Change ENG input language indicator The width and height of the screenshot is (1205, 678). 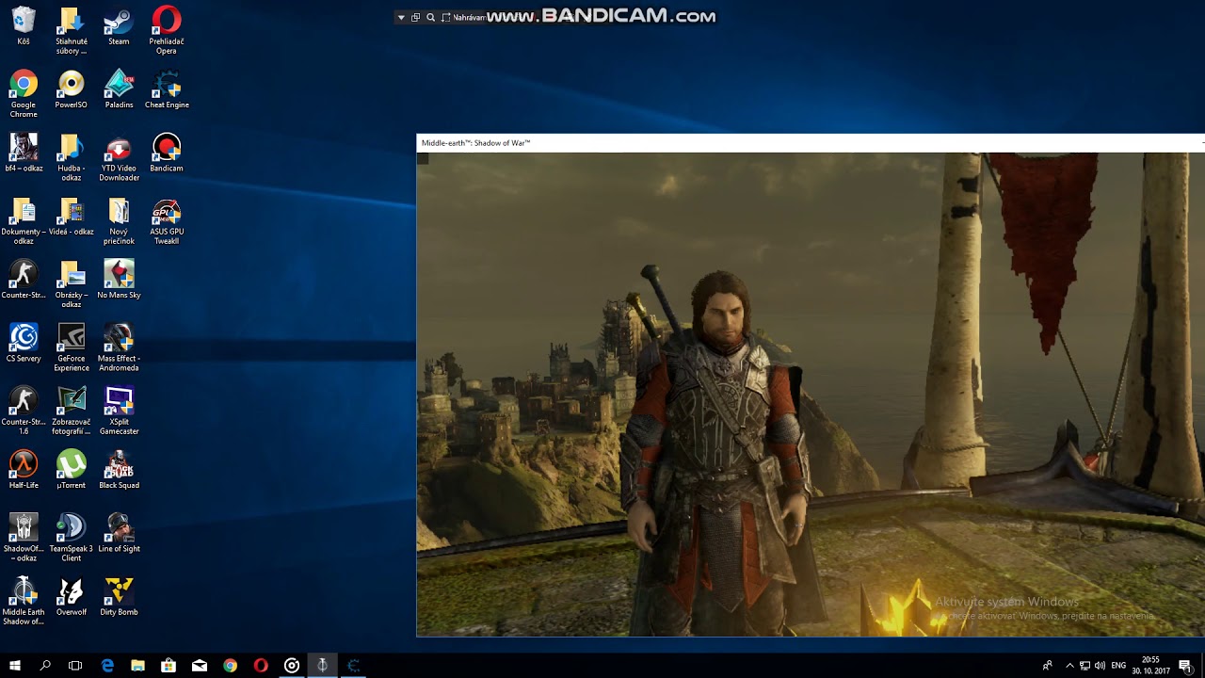[x=1118, y=666]
